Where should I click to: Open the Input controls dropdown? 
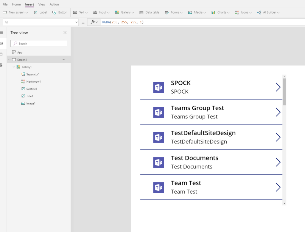click(x=101, y=12)
